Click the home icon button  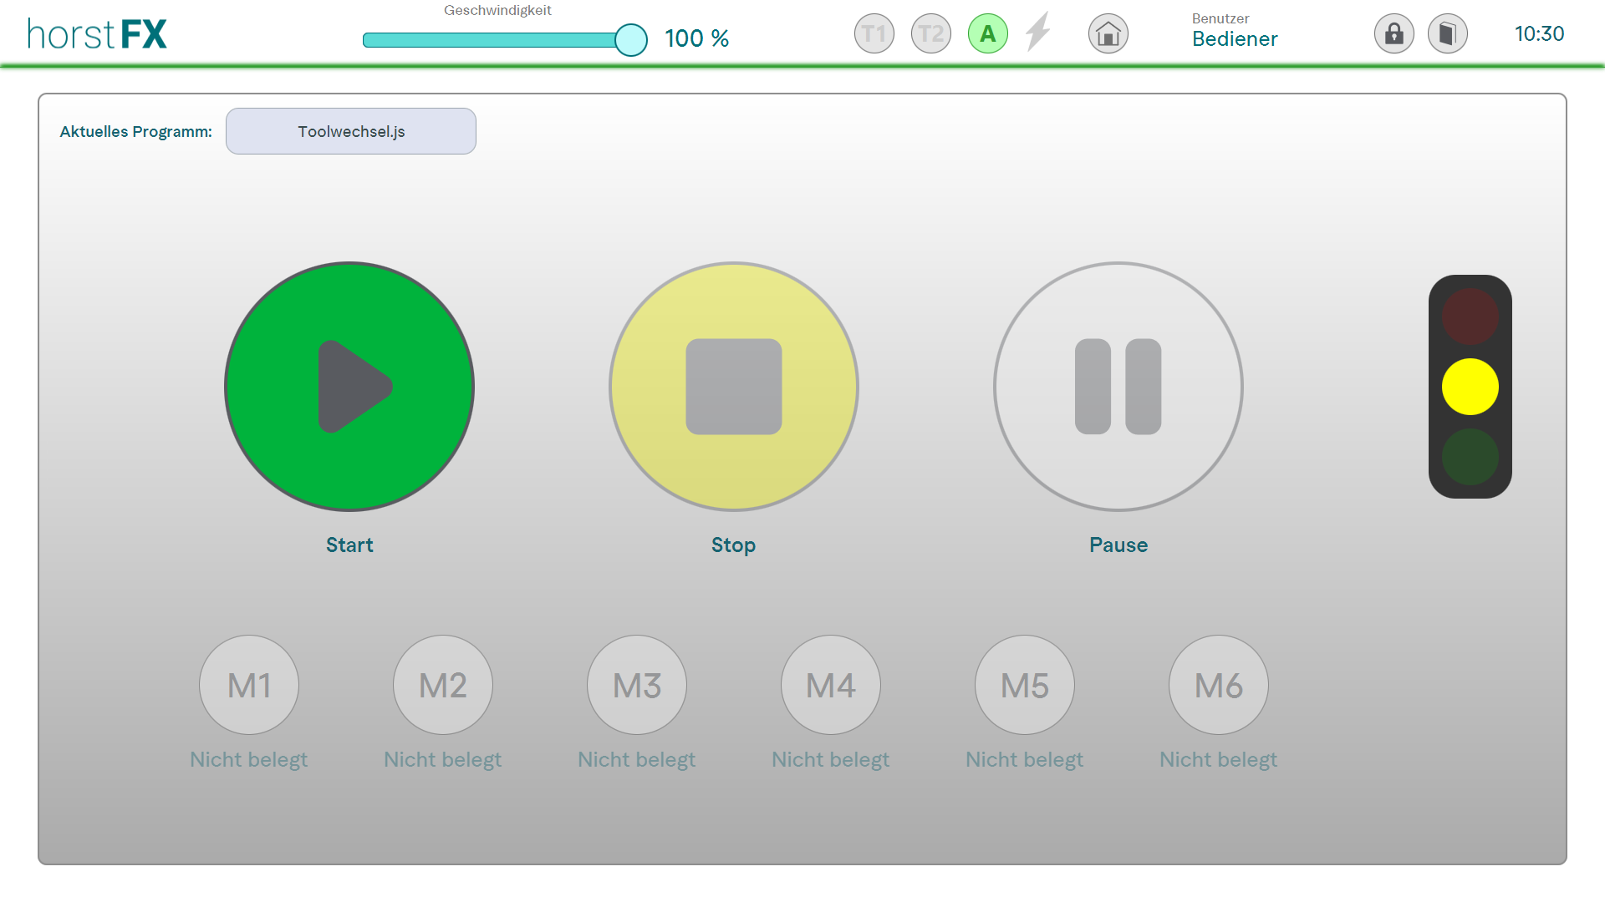click(1108, 34)
